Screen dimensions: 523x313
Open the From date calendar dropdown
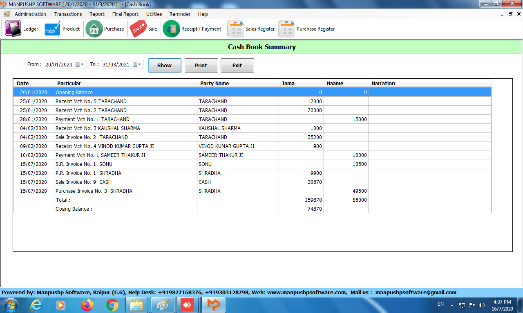(x=80, y=64)
